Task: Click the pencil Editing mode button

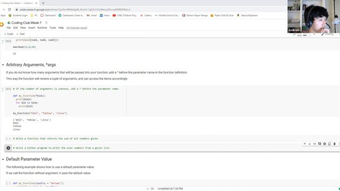Action: click(x=327, y=34)
